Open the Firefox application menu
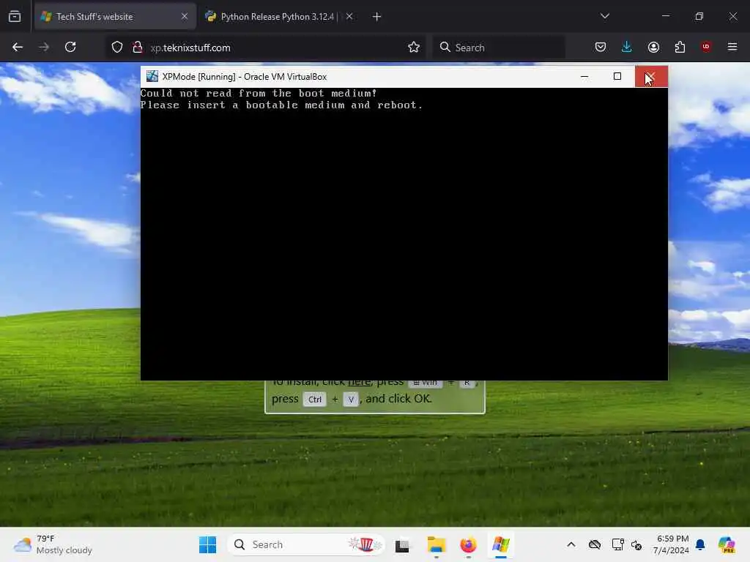The image size is (750, 562). click(x=732, y=47)
